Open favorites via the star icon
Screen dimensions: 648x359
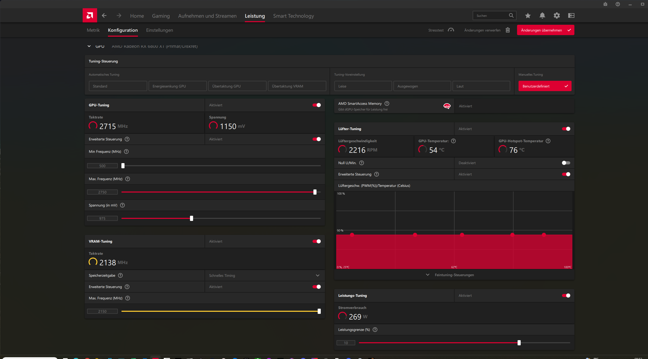[528, 15]
